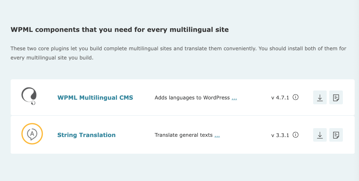Open the String Translation title link

pyautogui.click(x=87, y=135)
